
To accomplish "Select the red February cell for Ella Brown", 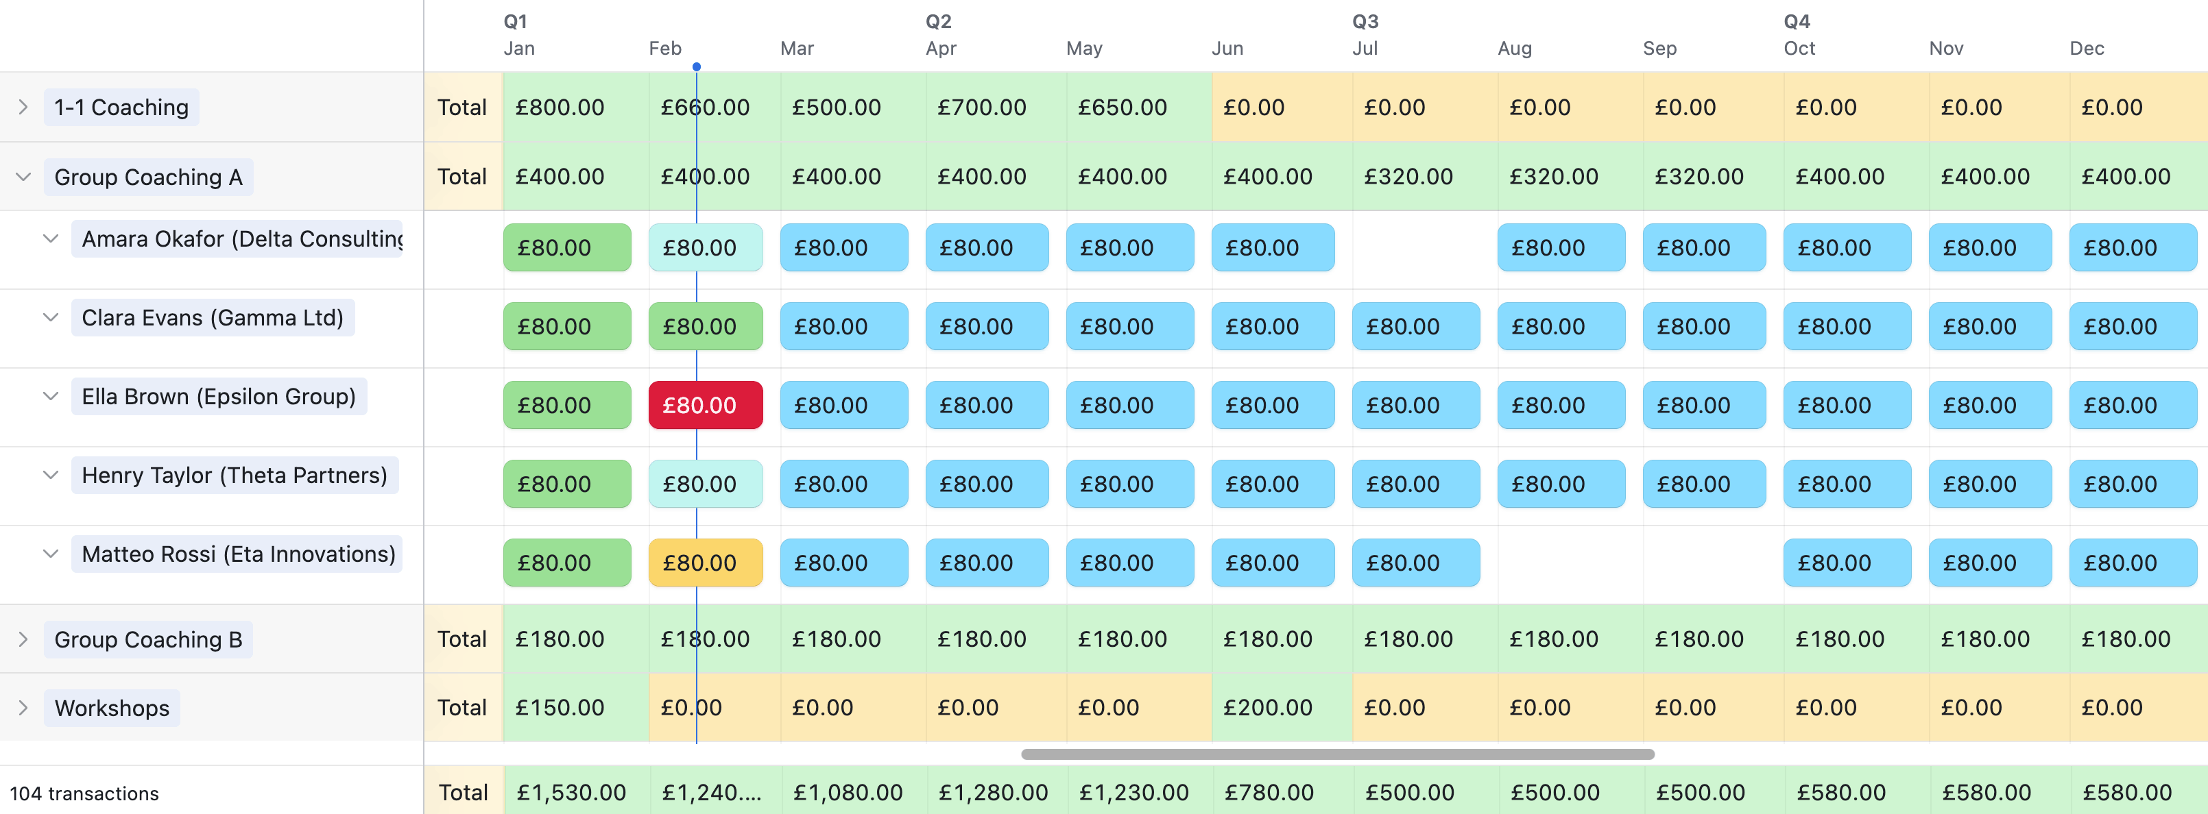I will (x=706, y=404).
